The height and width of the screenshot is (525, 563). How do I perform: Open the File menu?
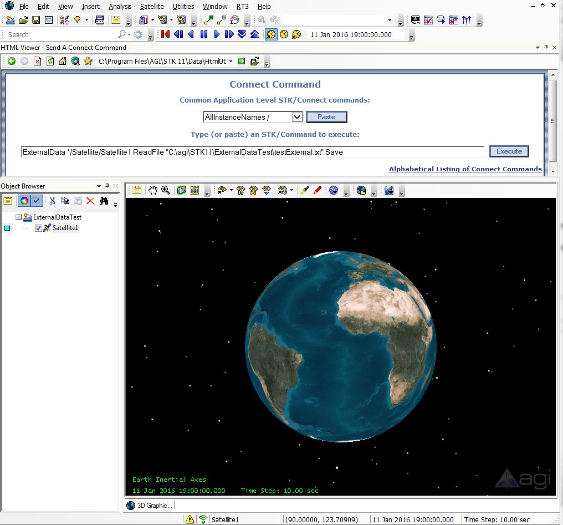(x=24, y=7)
